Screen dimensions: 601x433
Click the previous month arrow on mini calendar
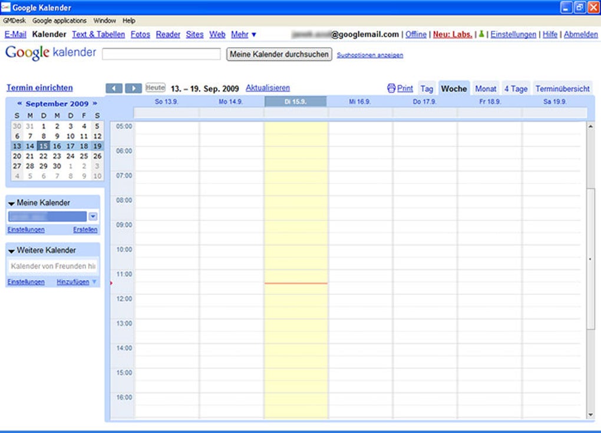[19, 103]
